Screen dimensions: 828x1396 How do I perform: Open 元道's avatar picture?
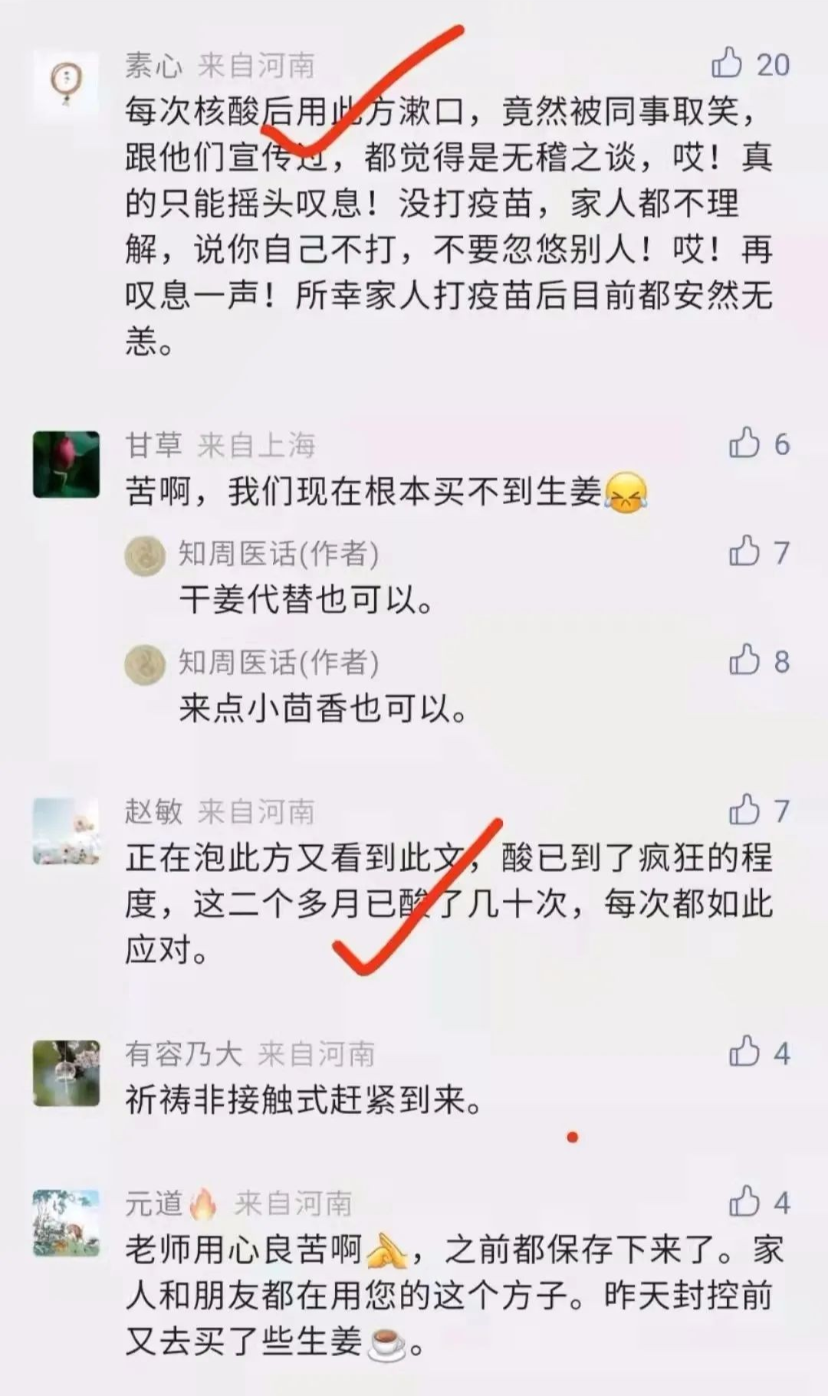point(66,1223)
